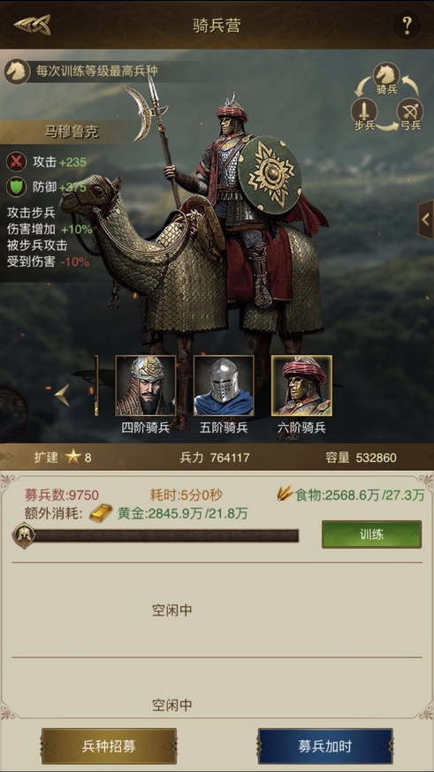Select the 六阶骑兵 portrait
Image resolution: width=434 pixels, height=772 pixels.
301,386
